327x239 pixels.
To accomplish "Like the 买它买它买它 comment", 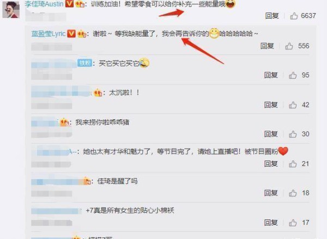I will [x=293, y=75].
